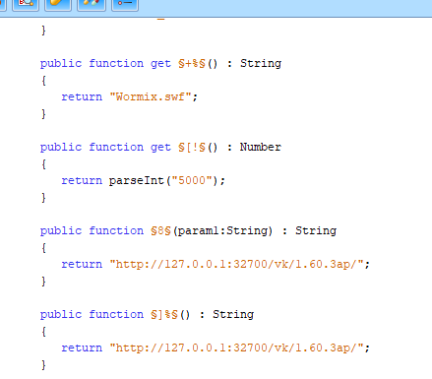Click the return keyword before "Wormix.swf"
Image resolution: width=432 pixels, height=379 pixels.
click(x=82, y=96)
